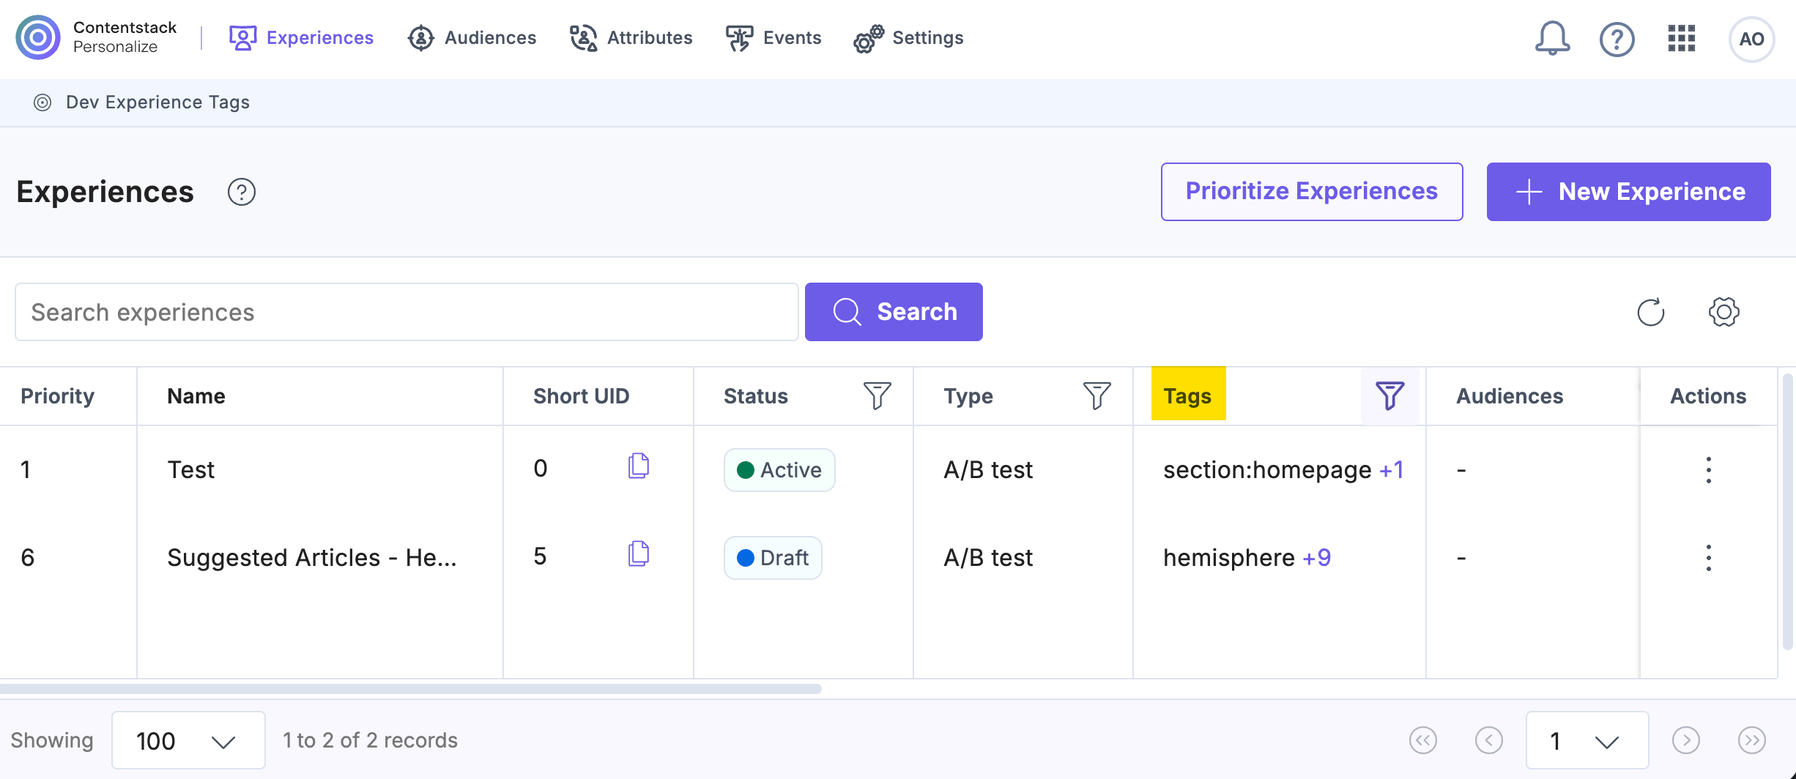Screen dimensions: 1796x779
Task: Click the Short UID column header
Action: pos(581,395)
